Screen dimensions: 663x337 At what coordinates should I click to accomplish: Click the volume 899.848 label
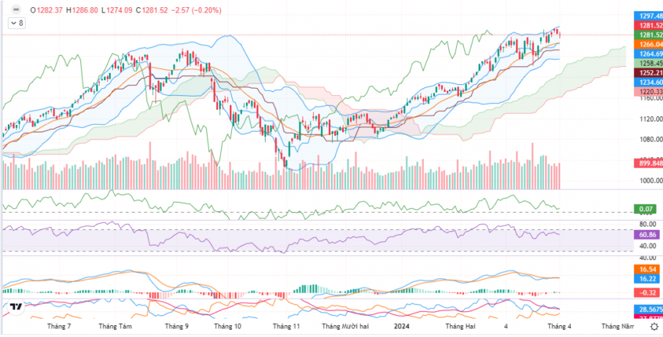click(x=648, y=163)
